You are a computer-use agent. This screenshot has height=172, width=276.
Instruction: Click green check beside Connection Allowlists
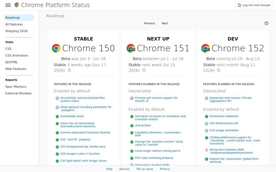click(207, 117)
